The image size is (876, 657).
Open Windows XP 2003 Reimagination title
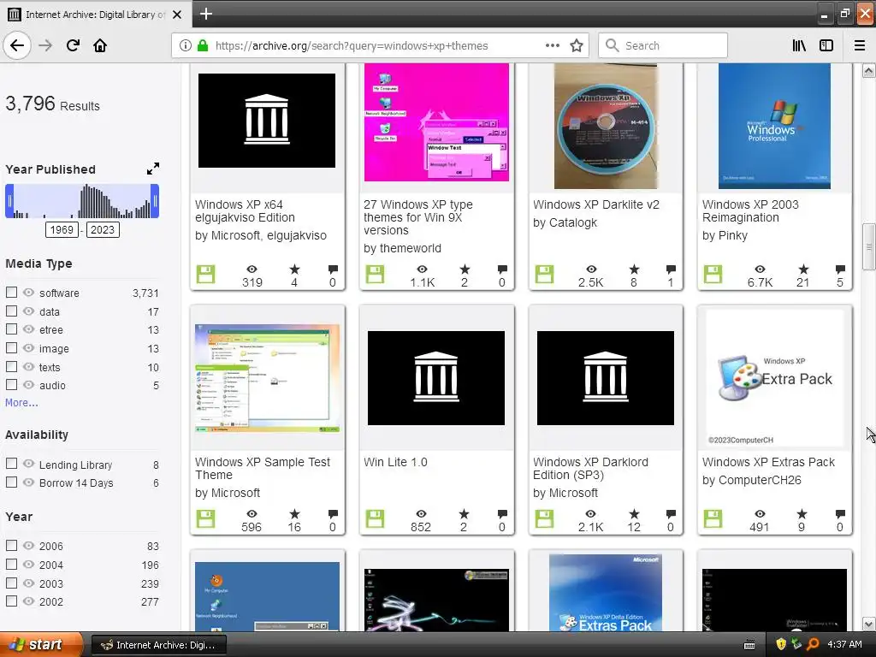[750, 211]
